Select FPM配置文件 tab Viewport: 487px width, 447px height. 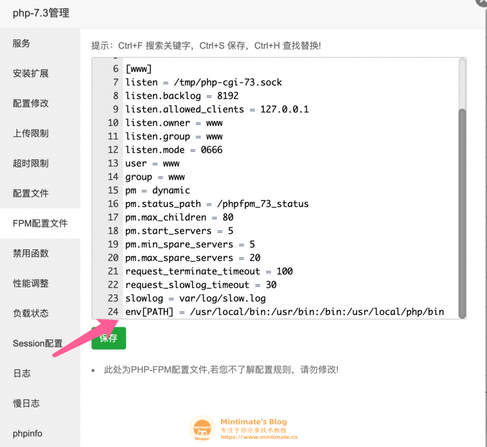point(40,223)
